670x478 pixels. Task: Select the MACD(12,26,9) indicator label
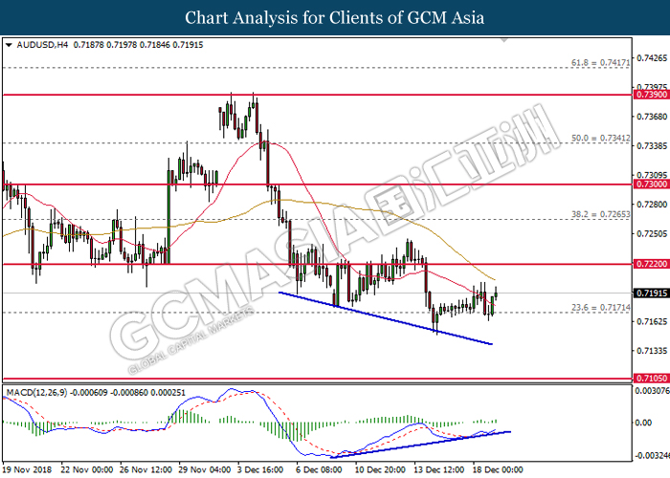point(36,393)
